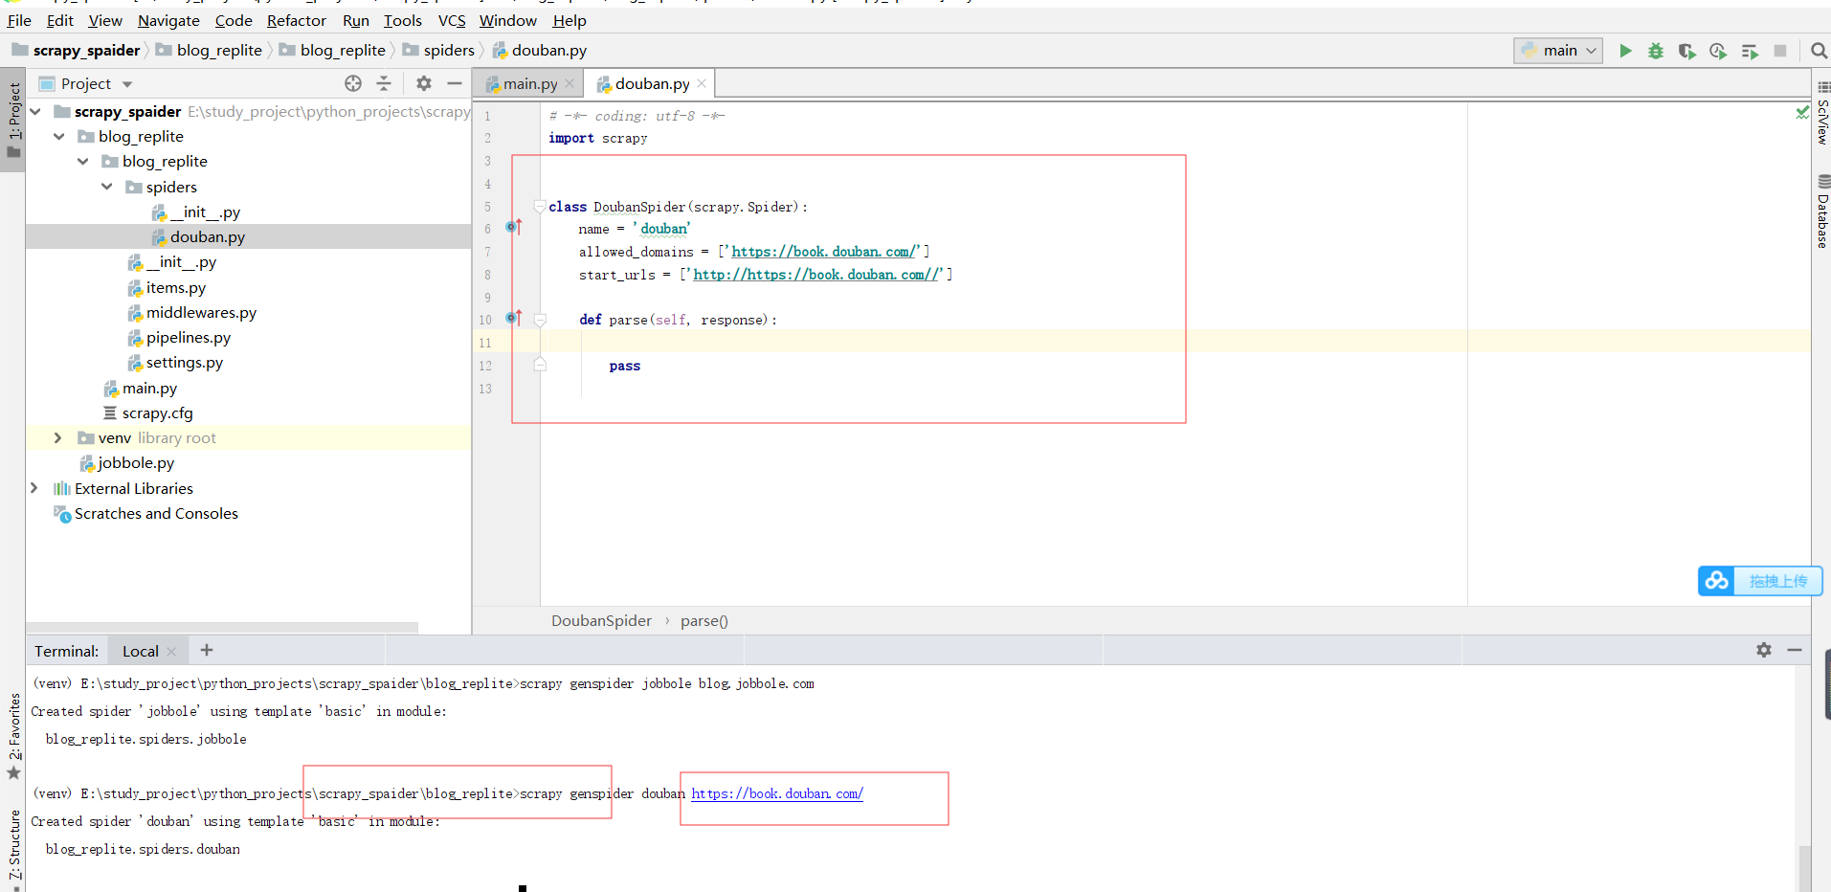
Task: Fold the parse method code block
Action: [x=540, y=320]
